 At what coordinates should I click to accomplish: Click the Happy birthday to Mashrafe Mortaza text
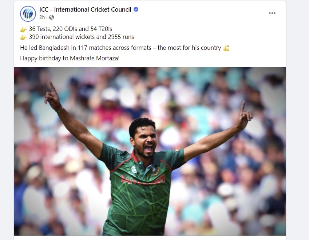(x=70, y=58)
